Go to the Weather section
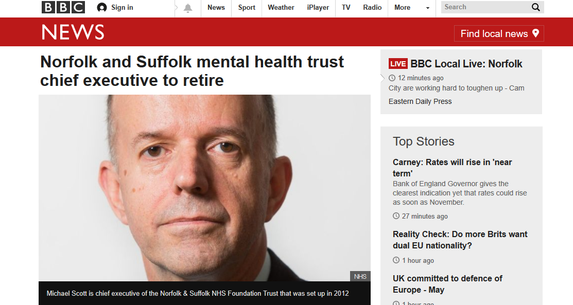The width and height of the screenshot is (573, 305). point(281,7)
